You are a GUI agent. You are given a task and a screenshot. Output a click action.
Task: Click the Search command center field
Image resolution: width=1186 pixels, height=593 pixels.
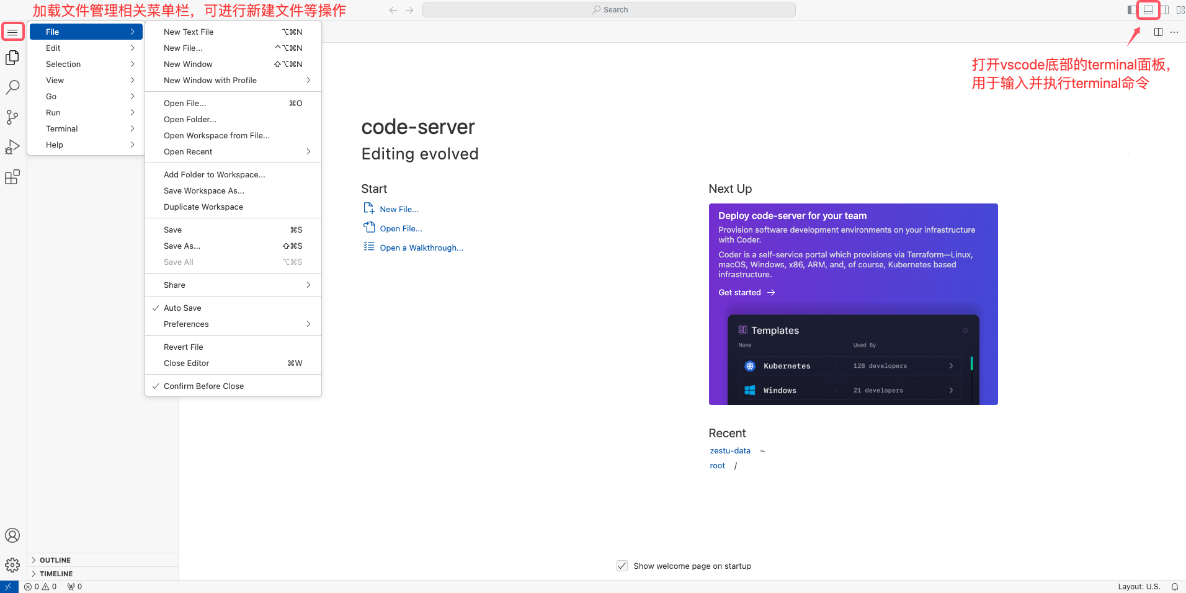pos(609,10)
